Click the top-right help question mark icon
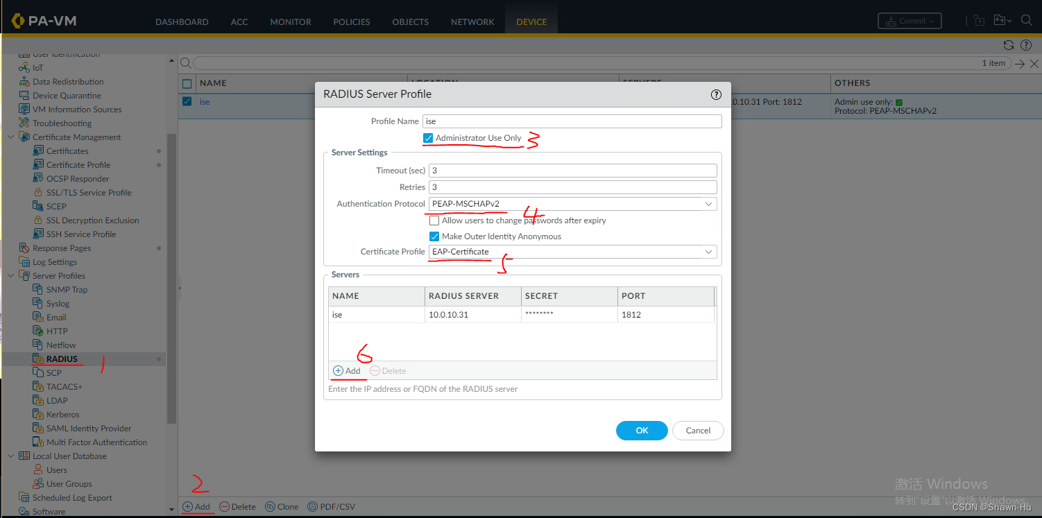Image resolution: width=1042 pixels, height=518 pixels. (1025, 45)
